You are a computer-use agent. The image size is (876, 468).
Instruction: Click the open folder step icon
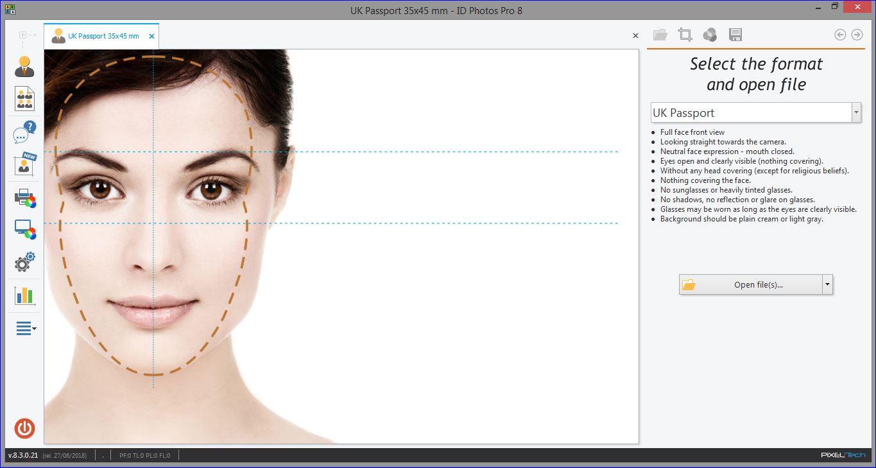tap(660, 35)
